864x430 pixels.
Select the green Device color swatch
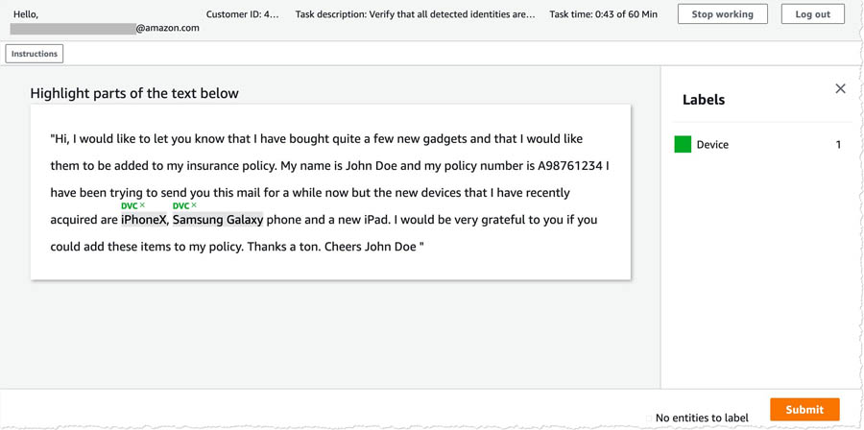(683, 145)
